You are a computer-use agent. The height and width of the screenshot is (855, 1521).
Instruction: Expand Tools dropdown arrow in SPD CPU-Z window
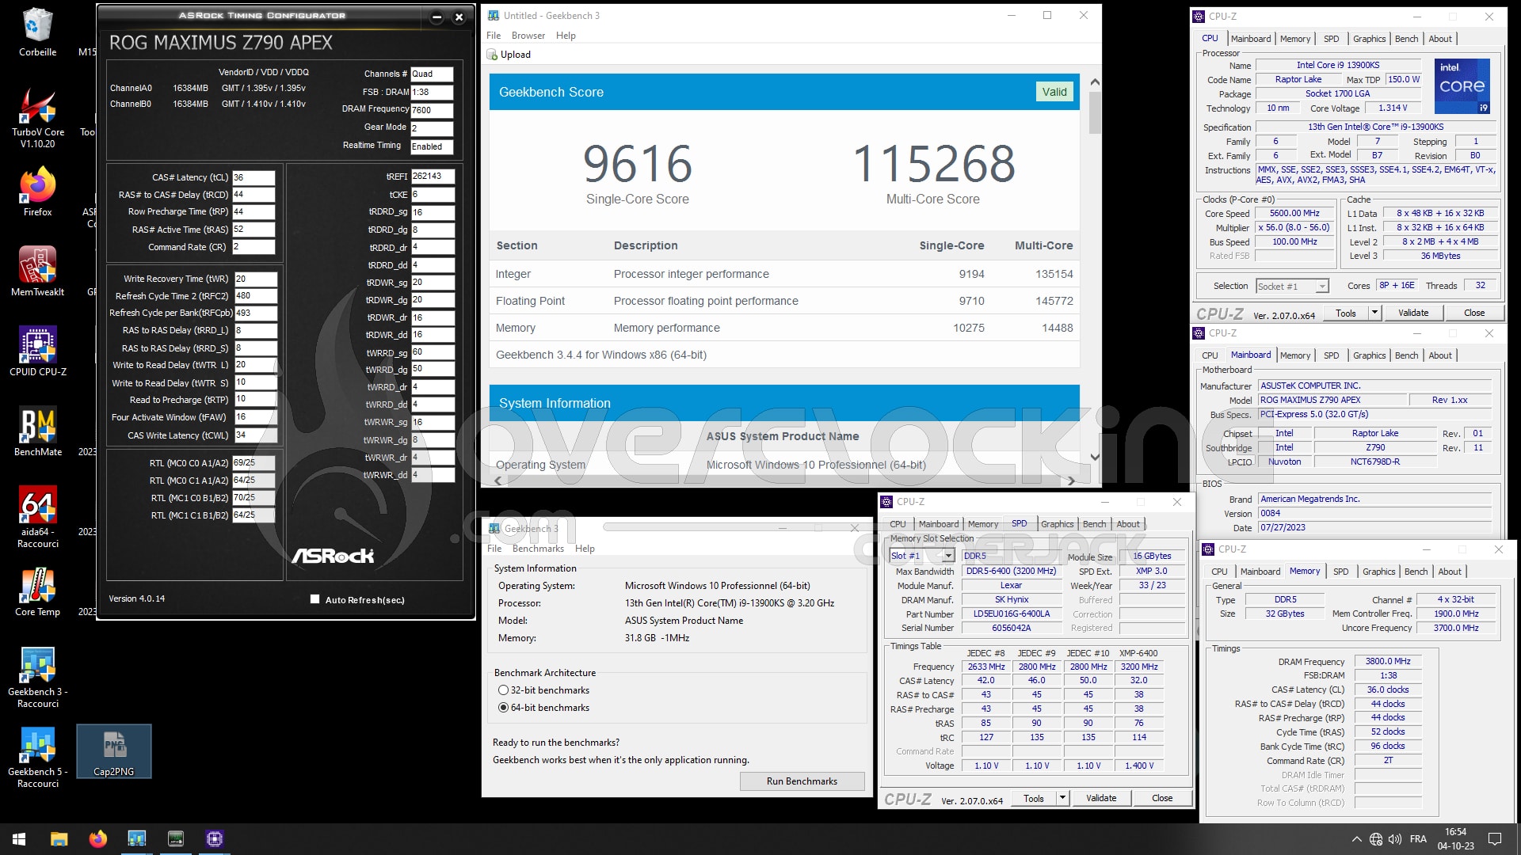point(1062,798)
